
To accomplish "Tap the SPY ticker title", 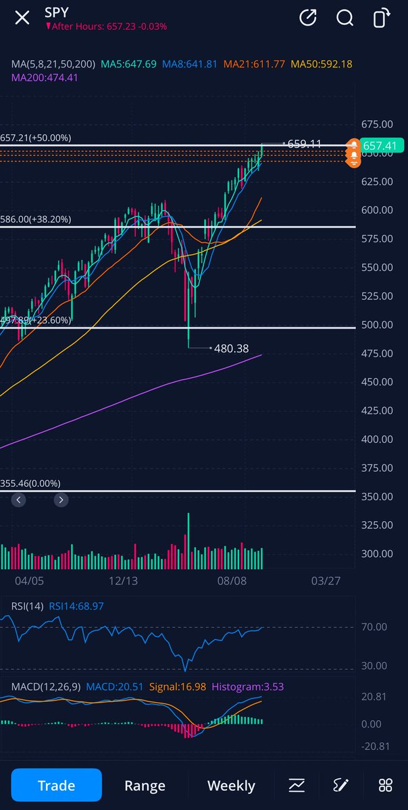I will [55, 12].
